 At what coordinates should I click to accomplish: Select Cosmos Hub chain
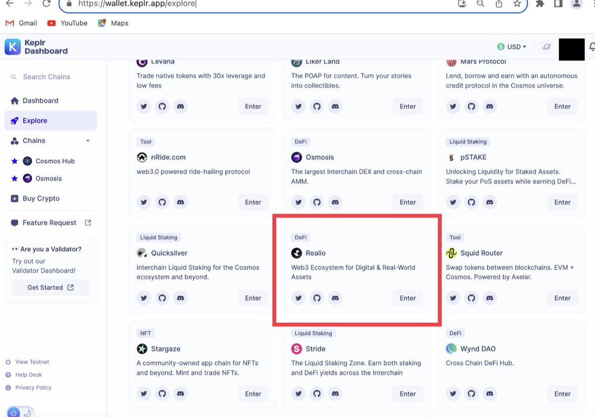[49, 161]
